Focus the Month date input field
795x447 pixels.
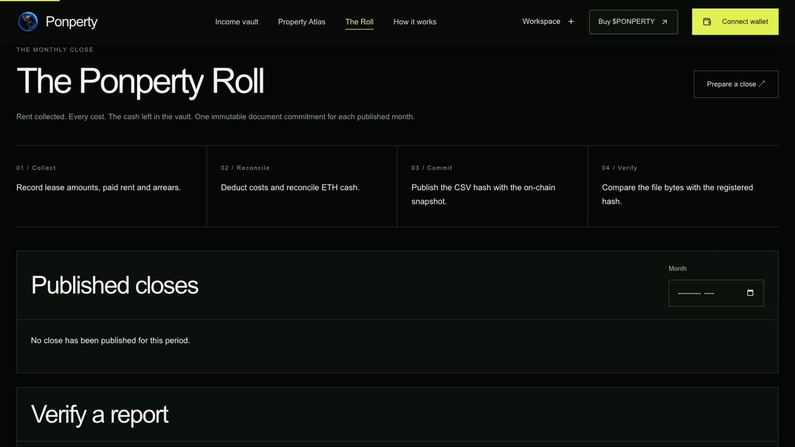[716, 293]
